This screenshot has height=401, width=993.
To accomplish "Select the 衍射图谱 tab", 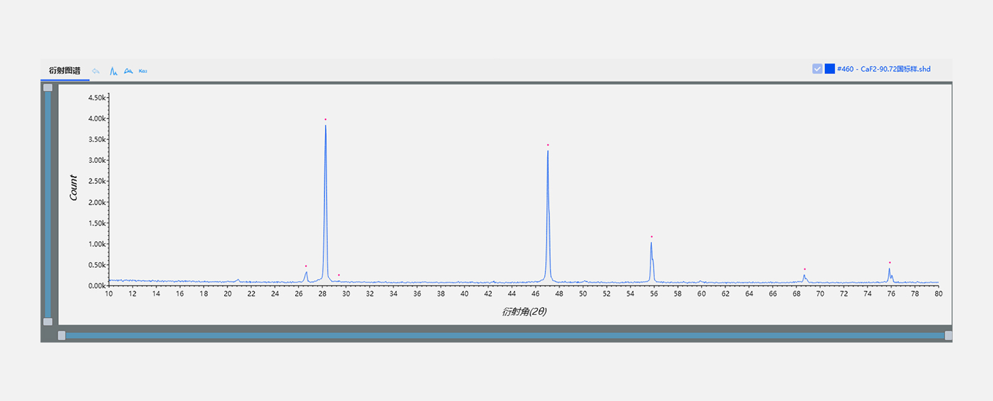I will 65,70.
